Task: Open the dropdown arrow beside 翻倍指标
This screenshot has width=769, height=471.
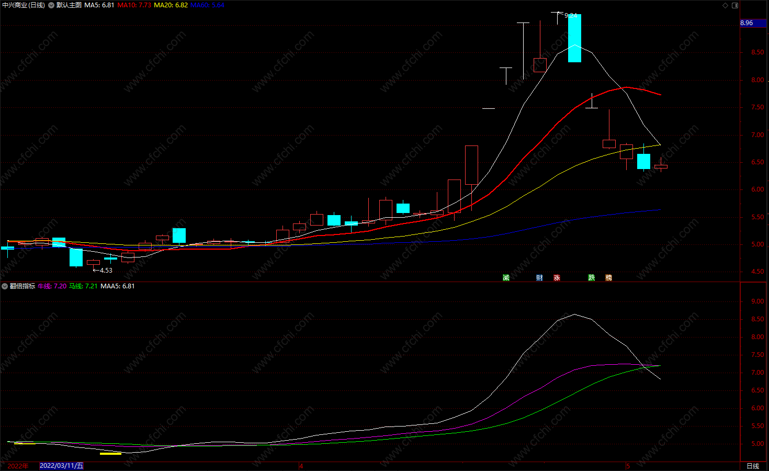Action: point(5,286)
